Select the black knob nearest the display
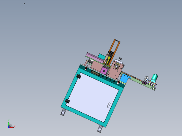 click(x=103, y=76)
